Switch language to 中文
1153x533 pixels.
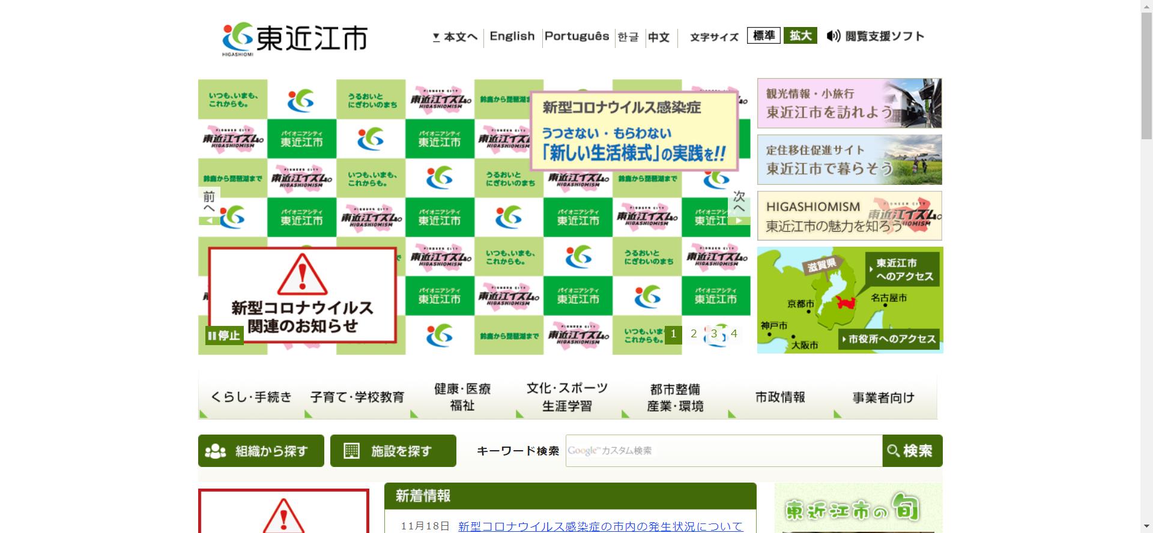[x=659, y=37]
